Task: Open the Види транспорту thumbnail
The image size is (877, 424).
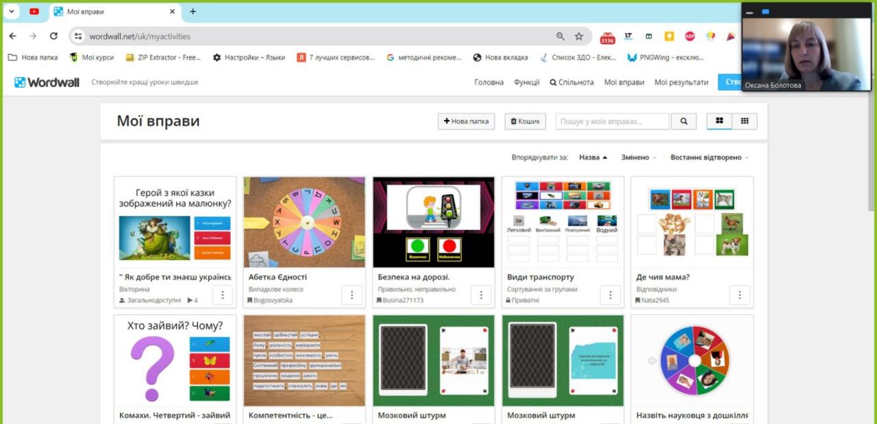Action: point(563,222)
